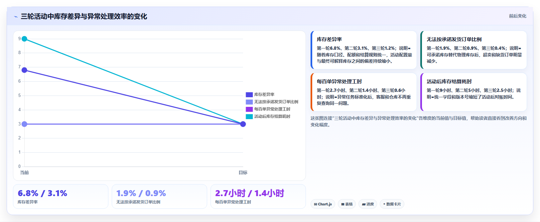The width and height of the screenshot is (540, 222).
Task: Click the 1.9% / 0.9% stat value
Action: point(141,193)
